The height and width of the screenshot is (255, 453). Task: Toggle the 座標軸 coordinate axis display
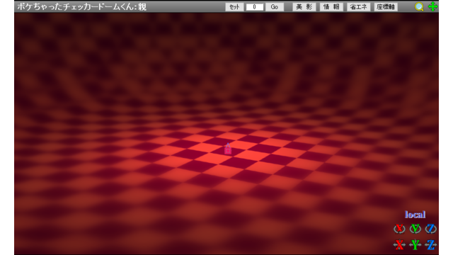pyautogui.click(x=386, y=7)
